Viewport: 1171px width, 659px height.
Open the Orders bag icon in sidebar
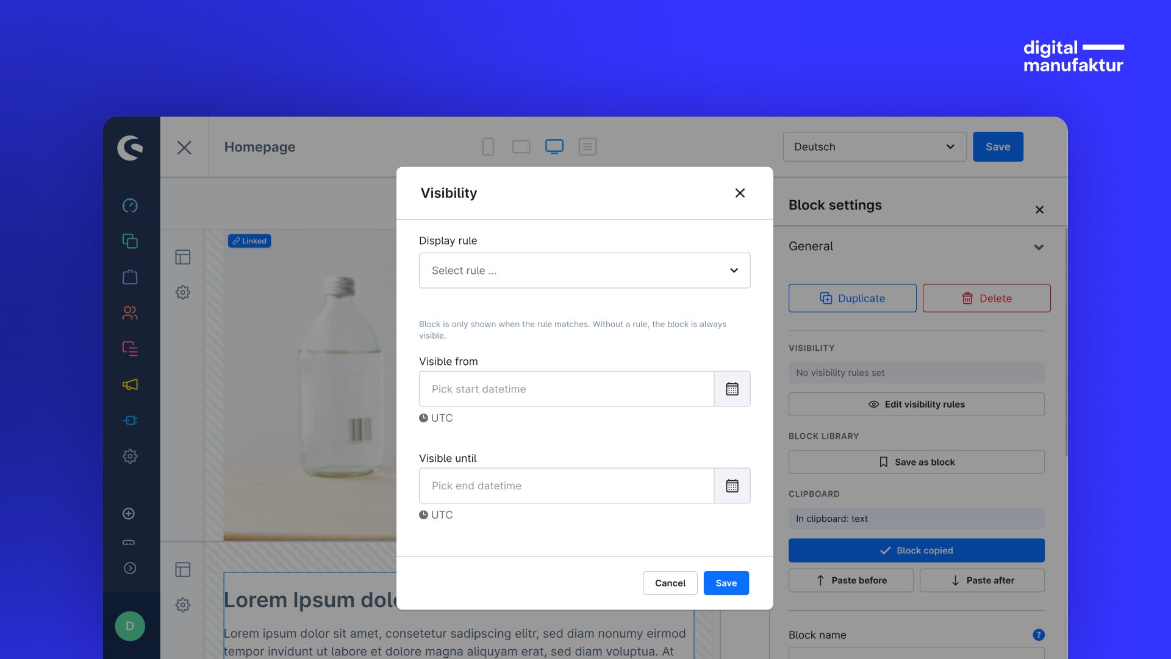(x=130, y=277)
